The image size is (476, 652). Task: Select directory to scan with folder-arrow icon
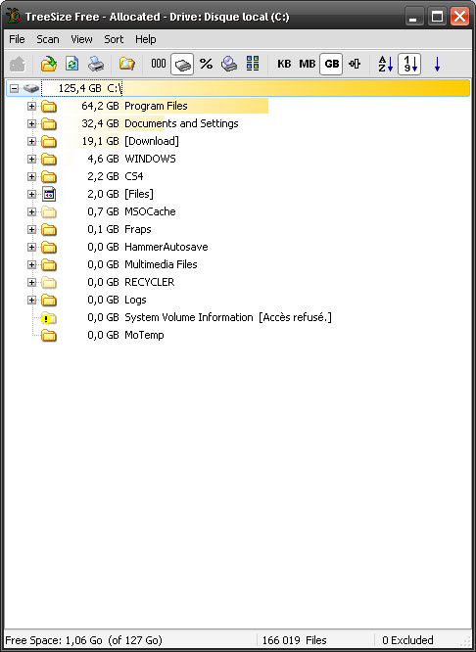(49, 65)
